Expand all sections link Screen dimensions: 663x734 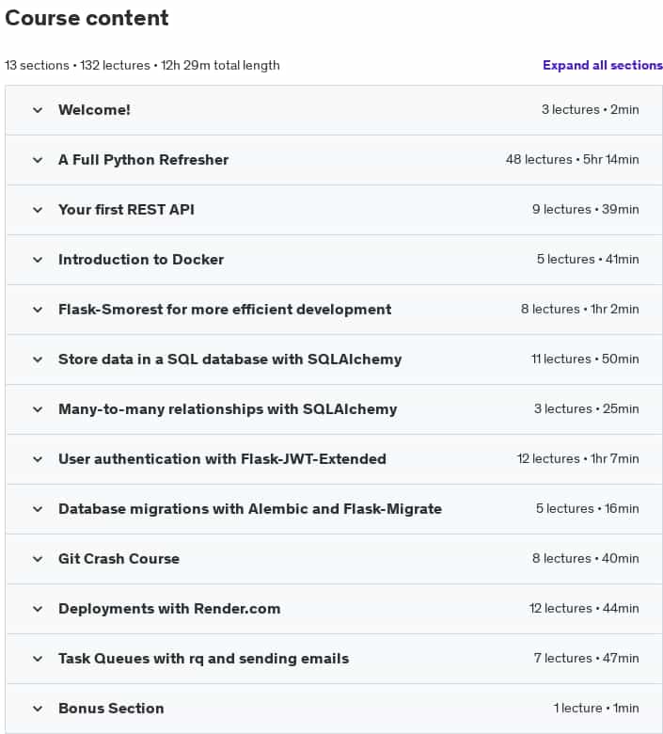click(x=603, y=65)
